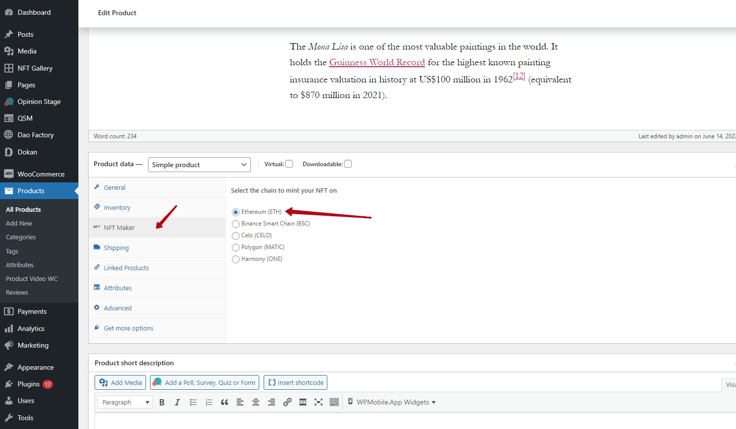Enable the Virtual product checkbox
This screenshot has height=429, width=736.
click(289, 164)
